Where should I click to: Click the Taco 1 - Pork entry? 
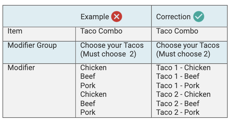(178, 86)
